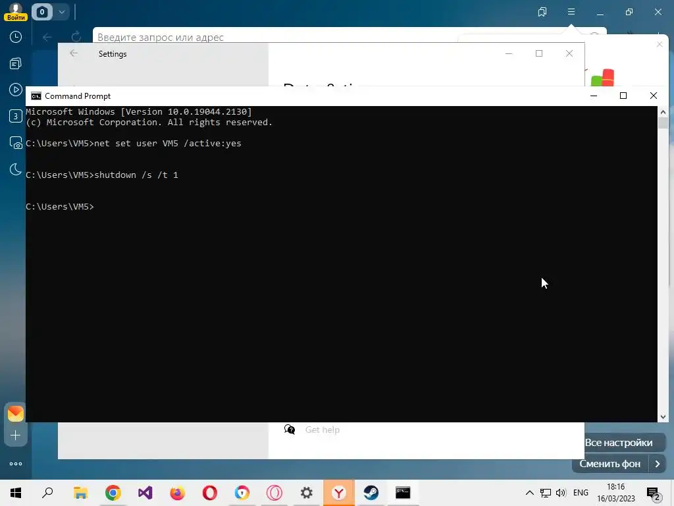Open the screenshot tool icon in sidebar
Viewport: 674px width, 506px height.
coord(16,143)
